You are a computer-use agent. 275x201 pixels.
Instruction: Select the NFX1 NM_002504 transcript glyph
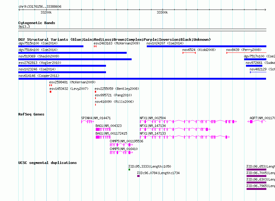tap(188, 122)
